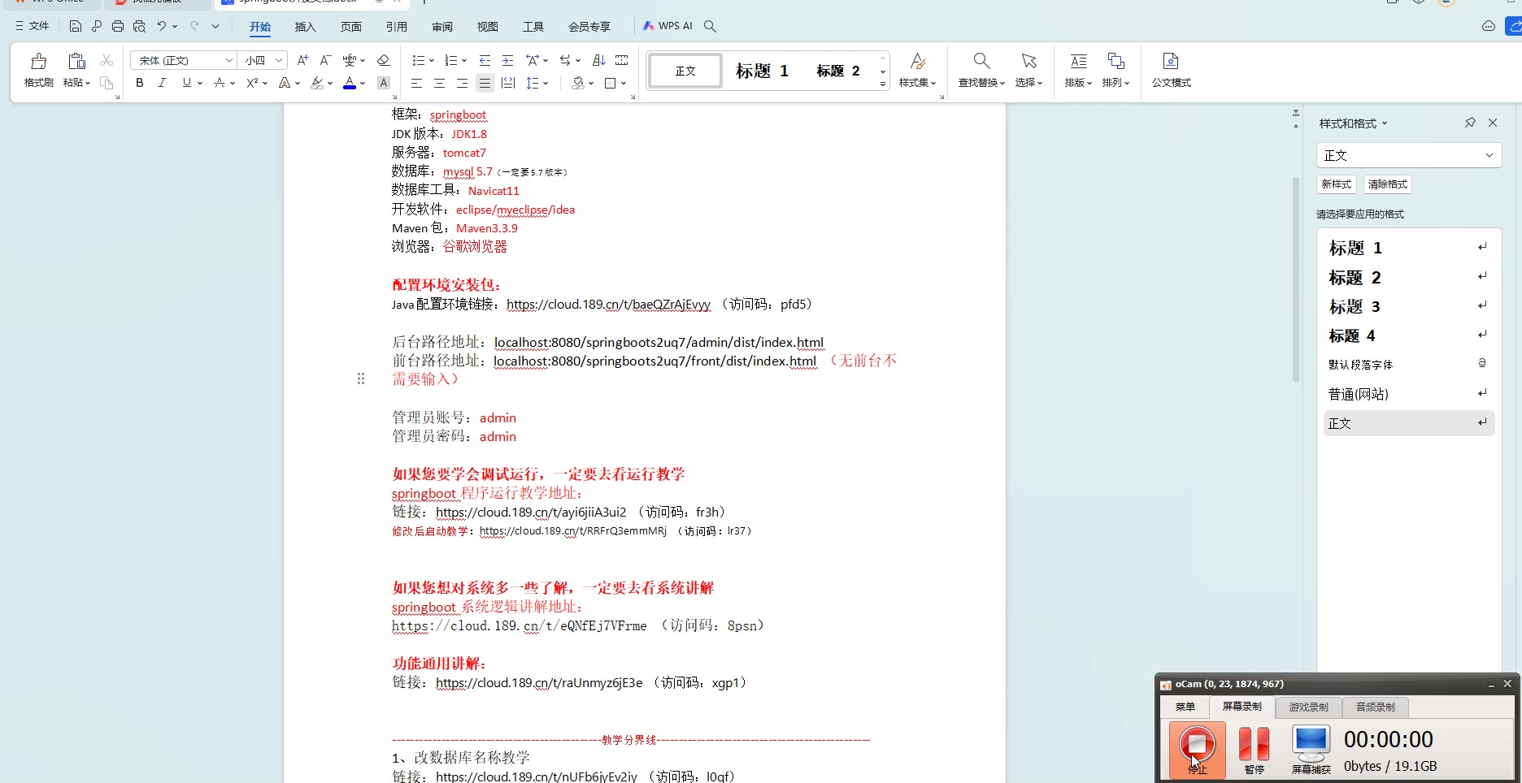Click the distributed alignment icon
The image size is (1522, 783).
pyautogui.click(x=508, y=83)
